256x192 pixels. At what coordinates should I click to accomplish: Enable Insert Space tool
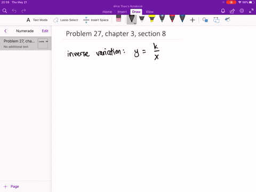pyautogui.click(x=96, y=20)
